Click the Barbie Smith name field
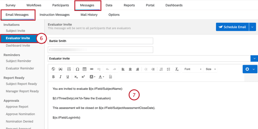 coord(100,41)
